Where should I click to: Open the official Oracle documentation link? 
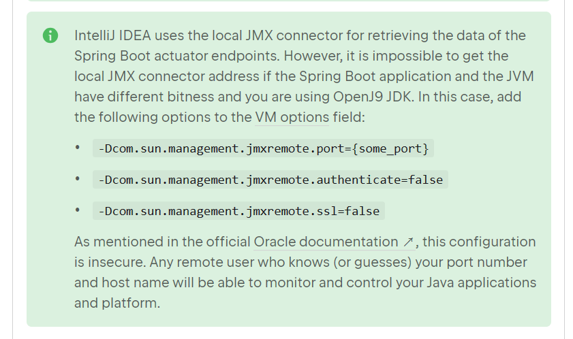pyautogui.click(x=326, y=242)
